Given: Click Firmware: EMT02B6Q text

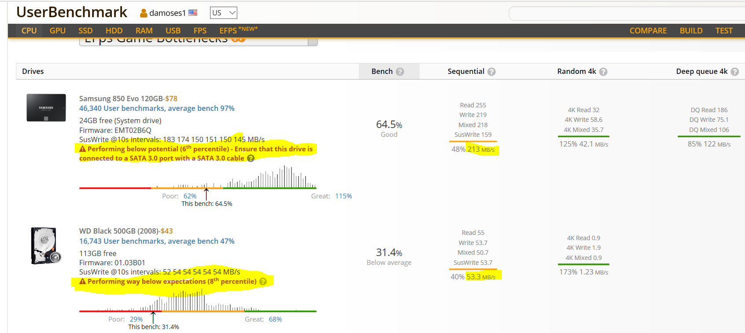Looking at the screenshot, I should [x=115, y=130].
